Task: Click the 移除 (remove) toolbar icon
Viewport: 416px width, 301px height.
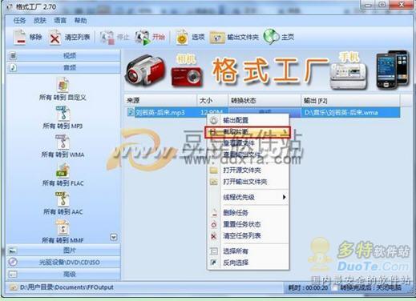Action: point(20,38)
